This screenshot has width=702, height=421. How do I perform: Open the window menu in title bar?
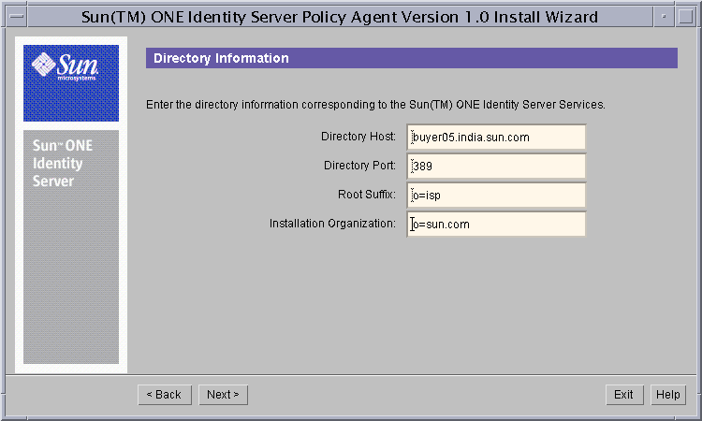pyautogui.click(x=17, y=17)
